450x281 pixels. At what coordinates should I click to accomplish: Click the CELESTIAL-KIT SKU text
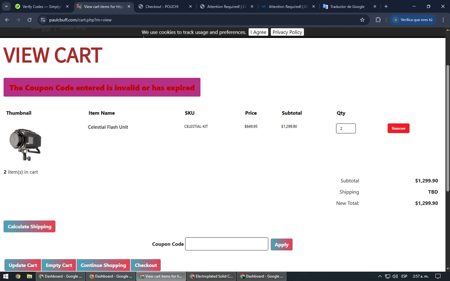point(196,126)
